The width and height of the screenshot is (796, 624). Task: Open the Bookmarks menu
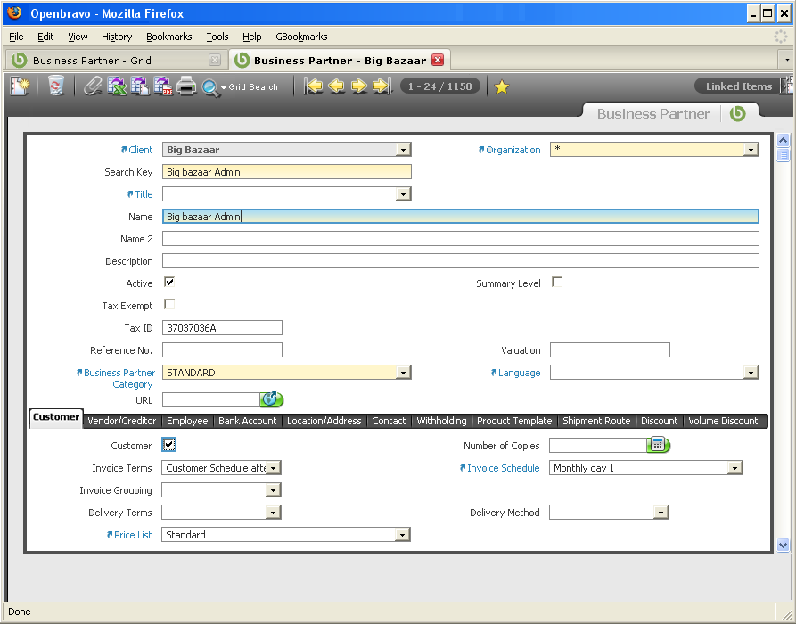(168, 37)
